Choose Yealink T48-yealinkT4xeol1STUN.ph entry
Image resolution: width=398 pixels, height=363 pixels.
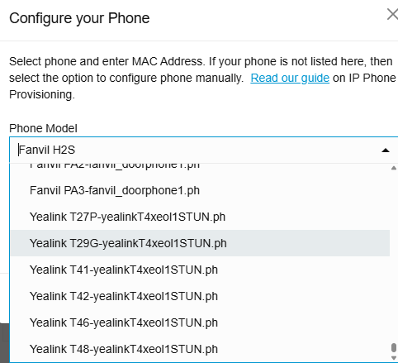point(200,349)
